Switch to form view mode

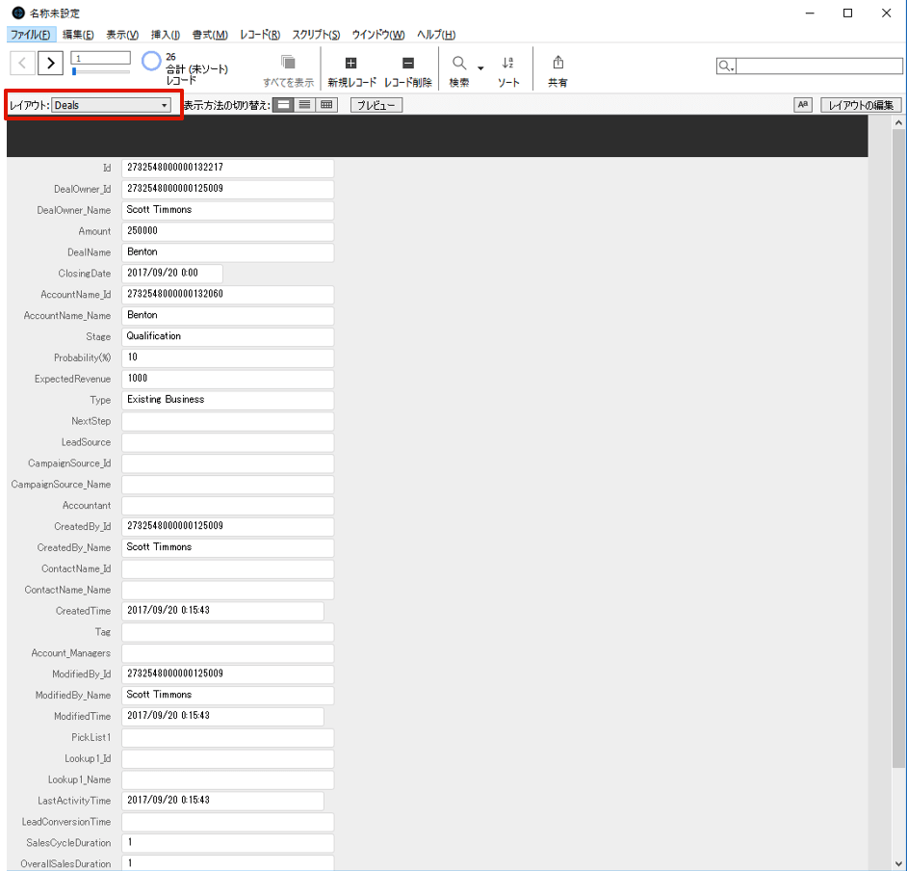pos(283,105)
